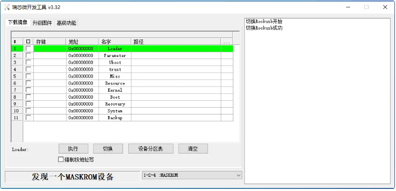Select the Loader name cell
Image resolution: width=396 pixels, height=191 pixels.
(x=115, y=49)
